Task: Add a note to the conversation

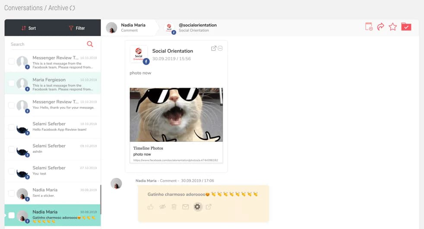Action: (x=369, y=26)
